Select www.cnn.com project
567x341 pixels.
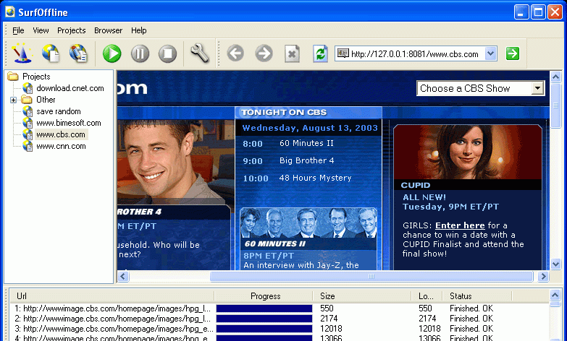click(61, 146)
